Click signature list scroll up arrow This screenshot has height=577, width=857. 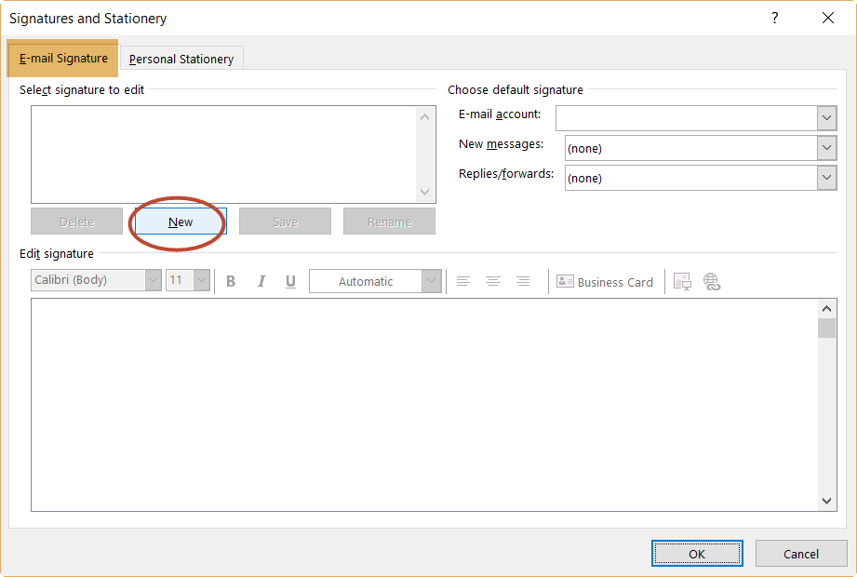click(424, 117)
